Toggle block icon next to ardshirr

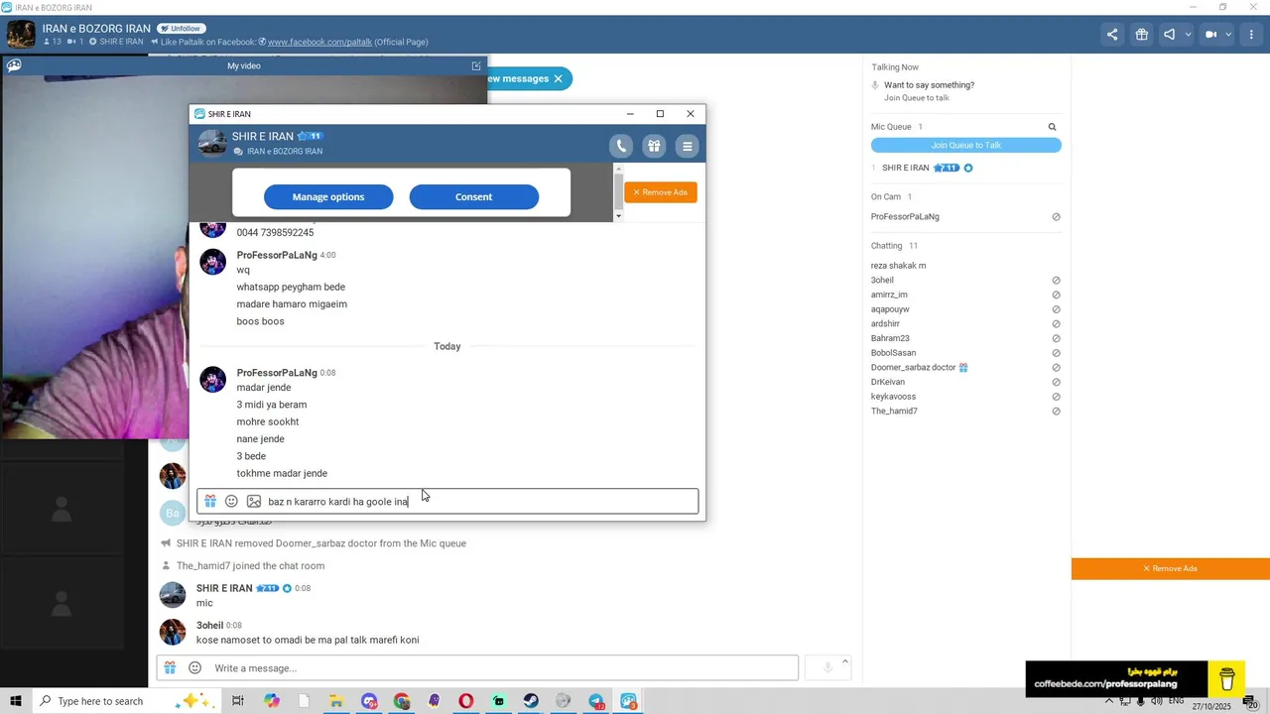1057,324
